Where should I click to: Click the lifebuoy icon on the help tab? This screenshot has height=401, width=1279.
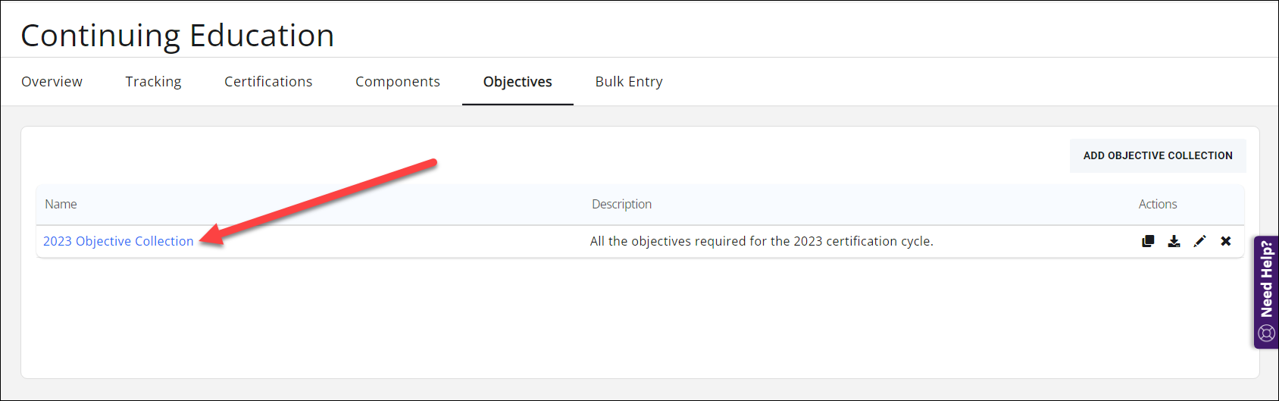click(x=1266, y=333)
